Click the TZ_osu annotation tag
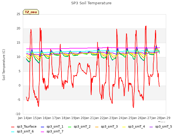This screenshot has height=137, width=183. tap(31, 12)
